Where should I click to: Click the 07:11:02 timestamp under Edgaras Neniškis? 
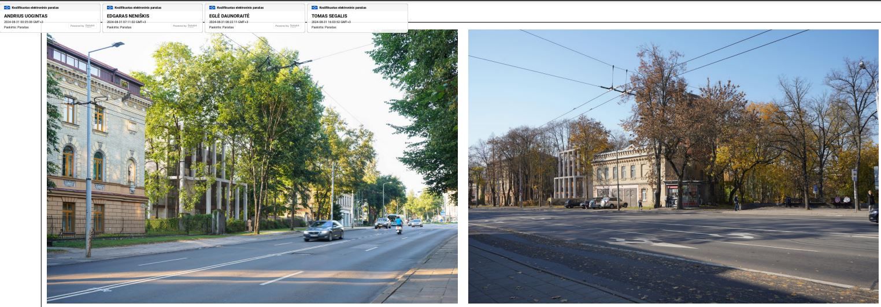point(126,22)
